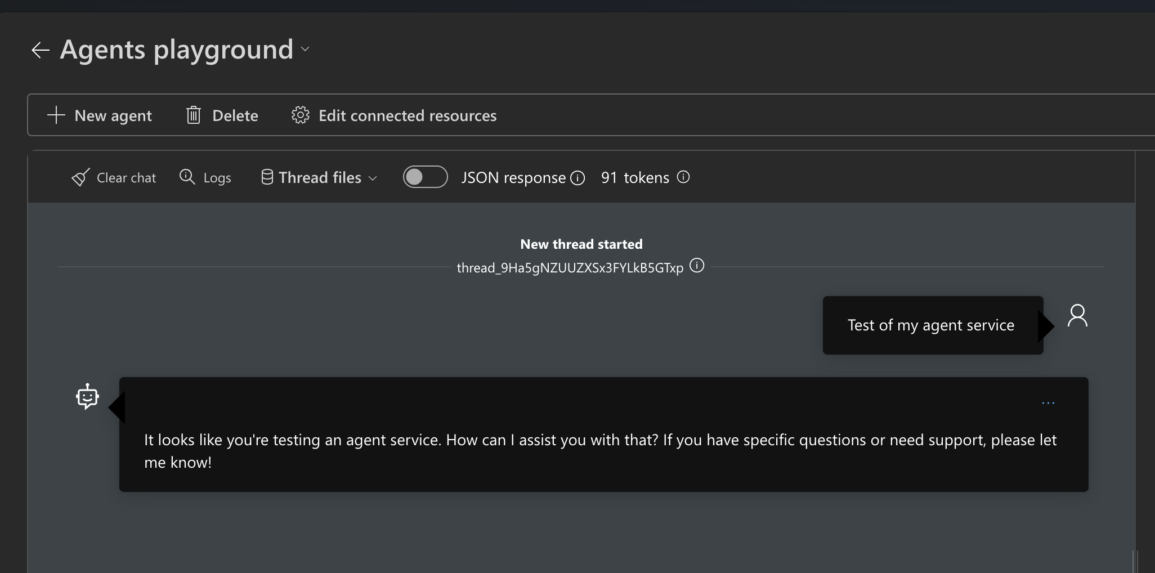
Task: Click the info icon beside 91 tokens
Action: 683,177
